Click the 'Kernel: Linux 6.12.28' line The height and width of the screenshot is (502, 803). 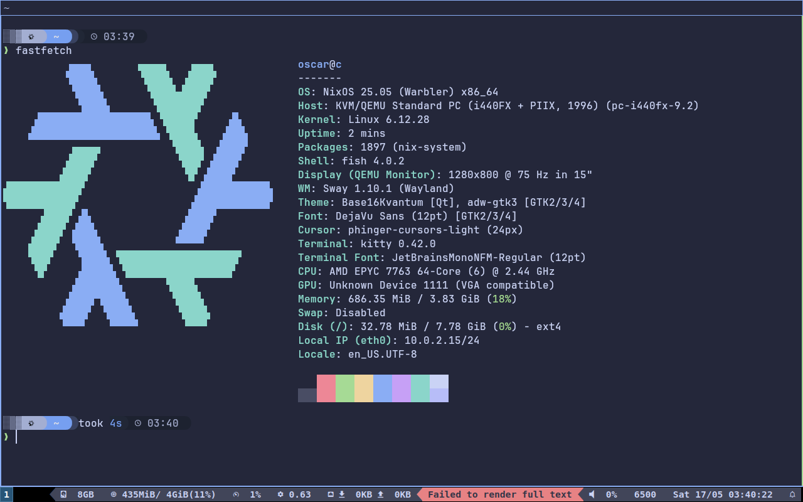364,119
